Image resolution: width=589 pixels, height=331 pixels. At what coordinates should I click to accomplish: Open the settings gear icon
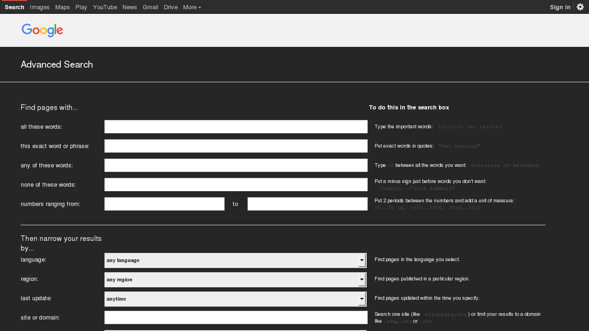tap(580, 7)
